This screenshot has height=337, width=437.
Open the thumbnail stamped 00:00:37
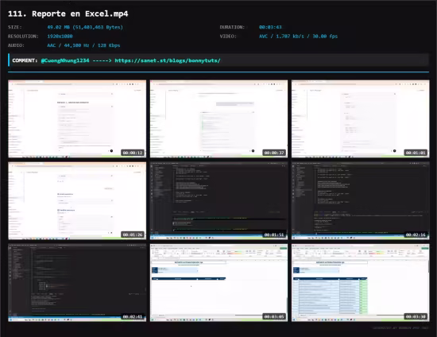[218, 118]
